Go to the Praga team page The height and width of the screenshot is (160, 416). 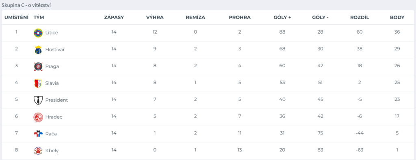click(52, 67)
